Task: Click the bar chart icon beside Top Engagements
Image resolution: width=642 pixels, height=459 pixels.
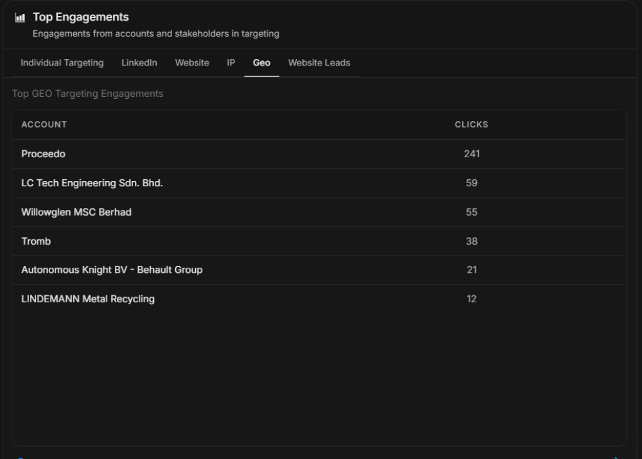Action: [20, 17]
